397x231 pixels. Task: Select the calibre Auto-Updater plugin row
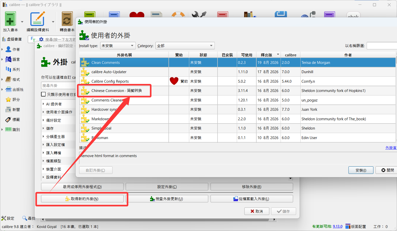click(x=238, y=72)
